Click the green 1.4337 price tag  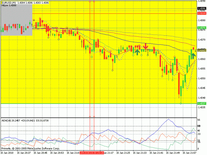[x=202, y=103]
